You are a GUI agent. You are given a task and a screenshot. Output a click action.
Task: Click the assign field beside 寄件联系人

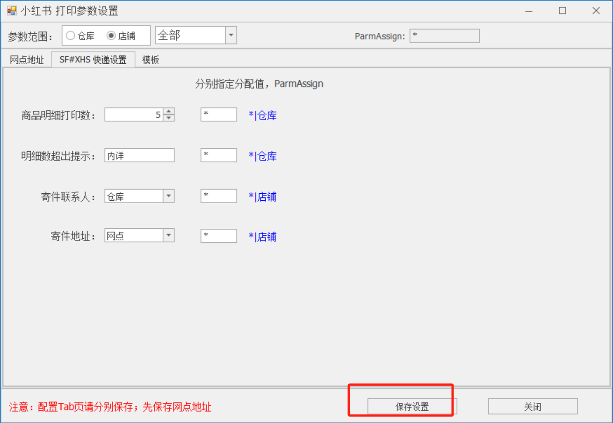pyautogui.click(x=219, y=196)
